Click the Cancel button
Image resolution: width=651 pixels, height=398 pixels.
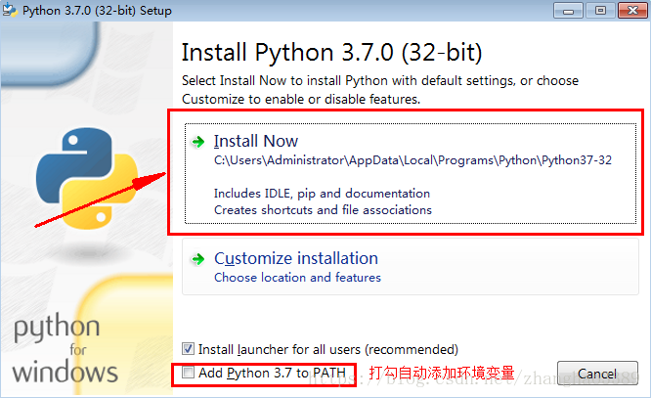point(597,374)
